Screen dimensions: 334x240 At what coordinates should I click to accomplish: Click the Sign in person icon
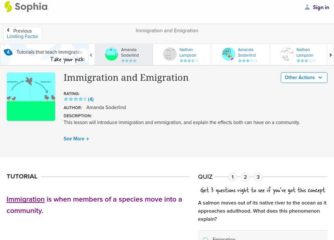[x=306, y=7]
